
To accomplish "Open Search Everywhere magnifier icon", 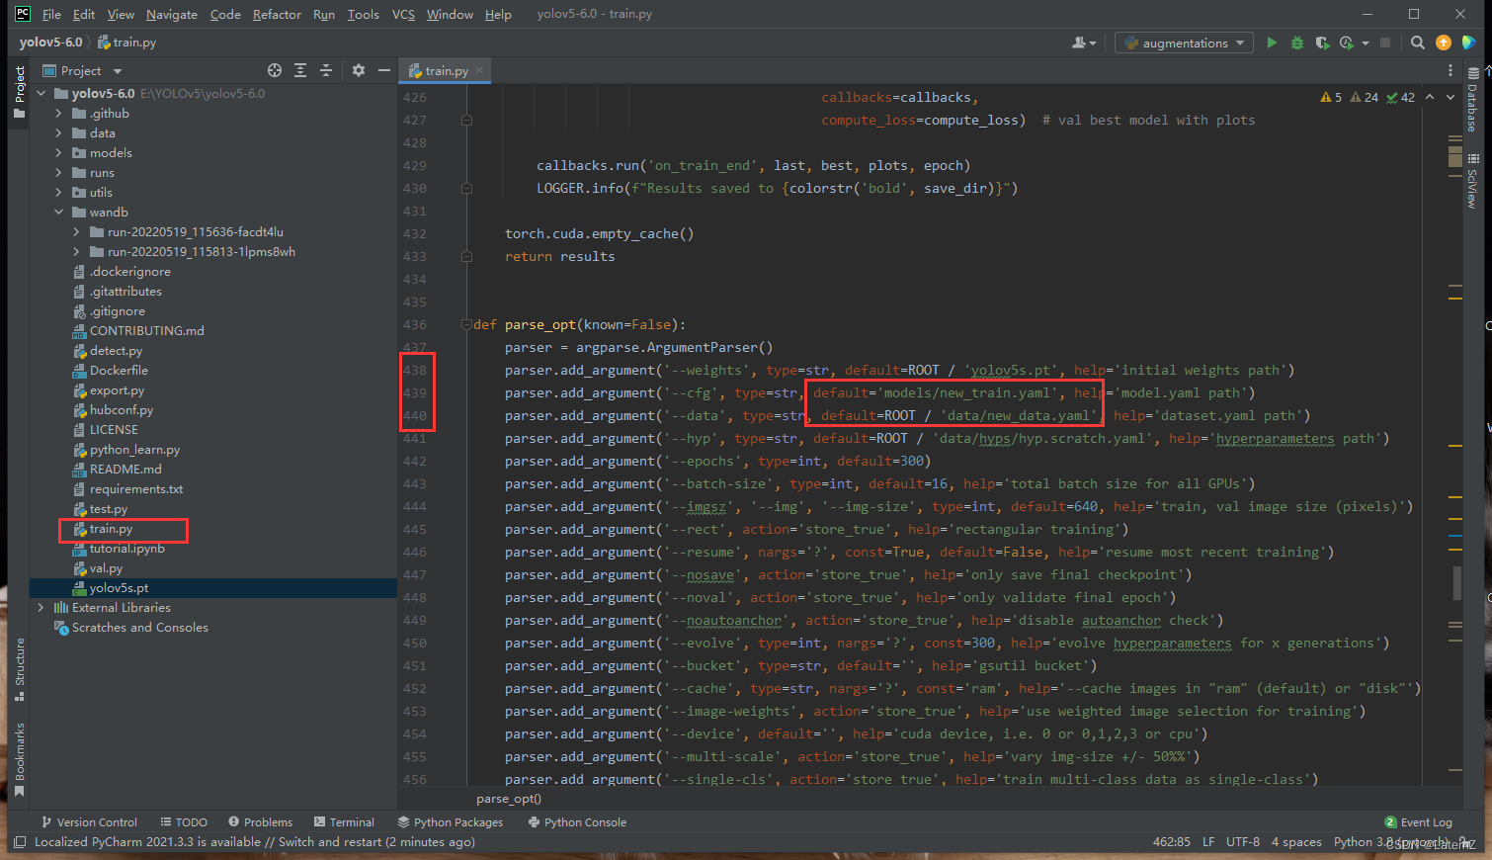I will [1418, 43].
